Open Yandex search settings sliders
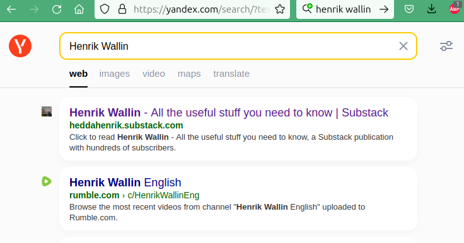The width and height of the screenshot is (464, 243). tap(446, 46)
